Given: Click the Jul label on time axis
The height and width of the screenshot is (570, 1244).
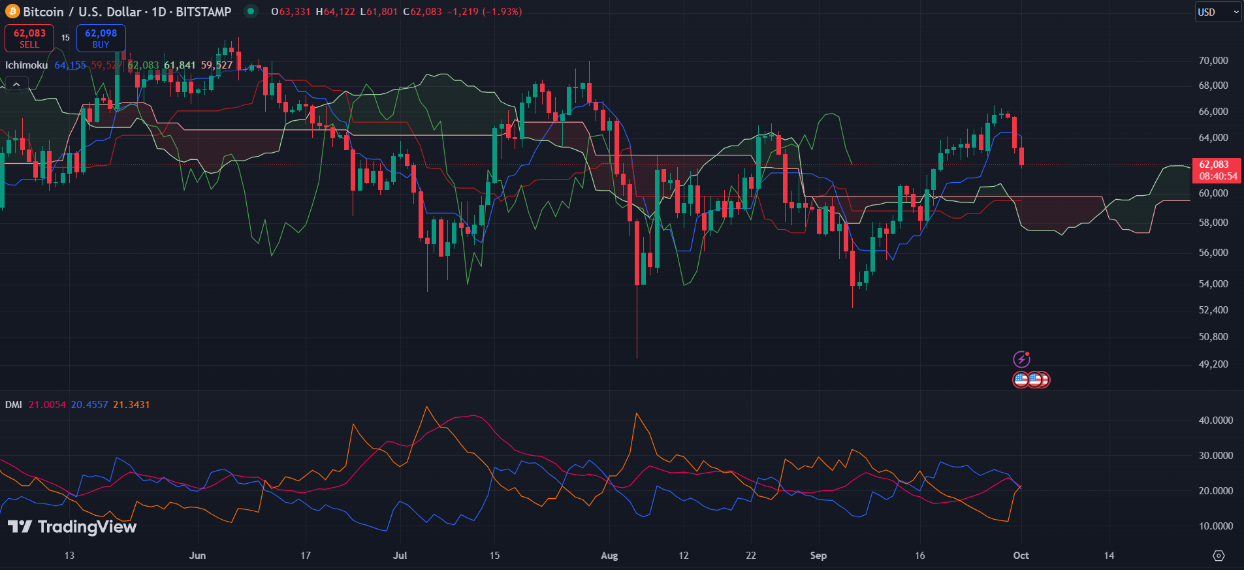Looking at the screenshot, I should coord(400,556).
